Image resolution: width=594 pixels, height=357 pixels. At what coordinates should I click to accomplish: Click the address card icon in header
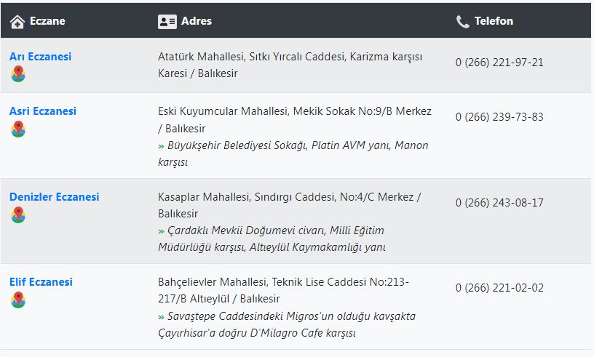[167, 22]
